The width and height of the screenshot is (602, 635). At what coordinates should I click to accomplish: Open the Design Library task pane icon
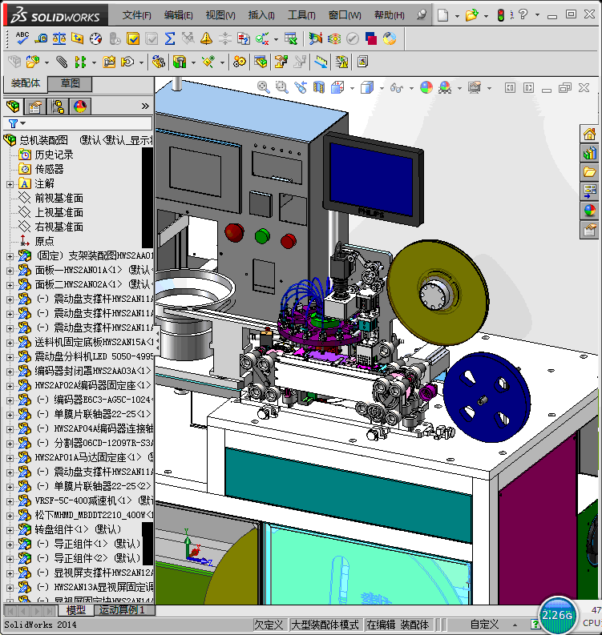589,153
